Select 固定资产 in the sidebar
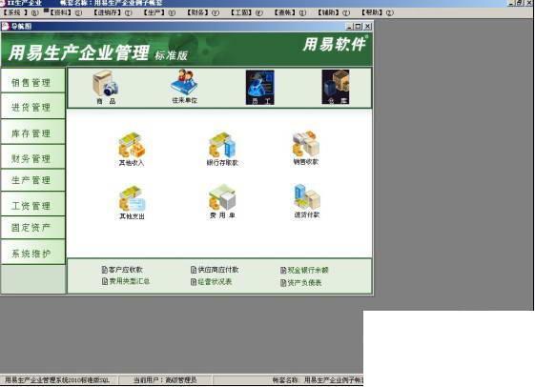Screen dimensions: 535x387 32,228
